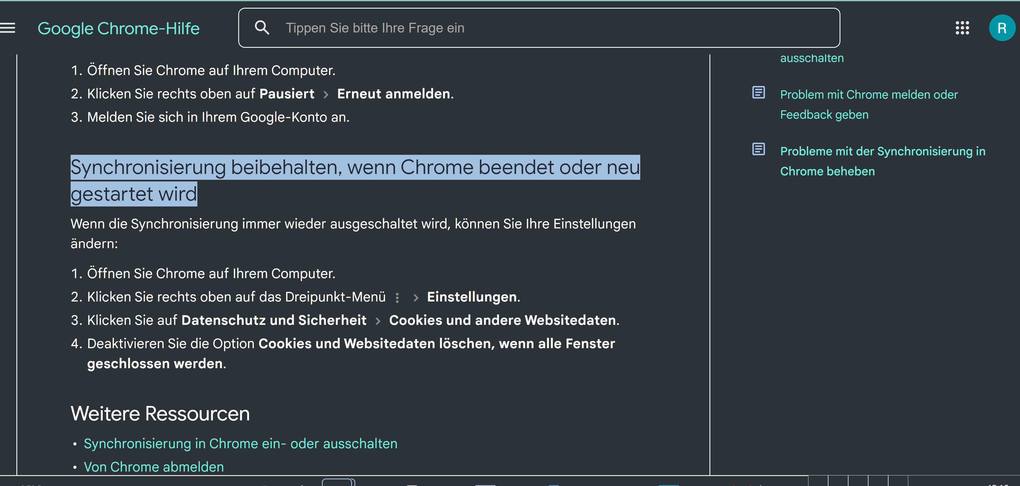Focus the help search input field
Screen dimensions: 1020x486
[539, 28]
